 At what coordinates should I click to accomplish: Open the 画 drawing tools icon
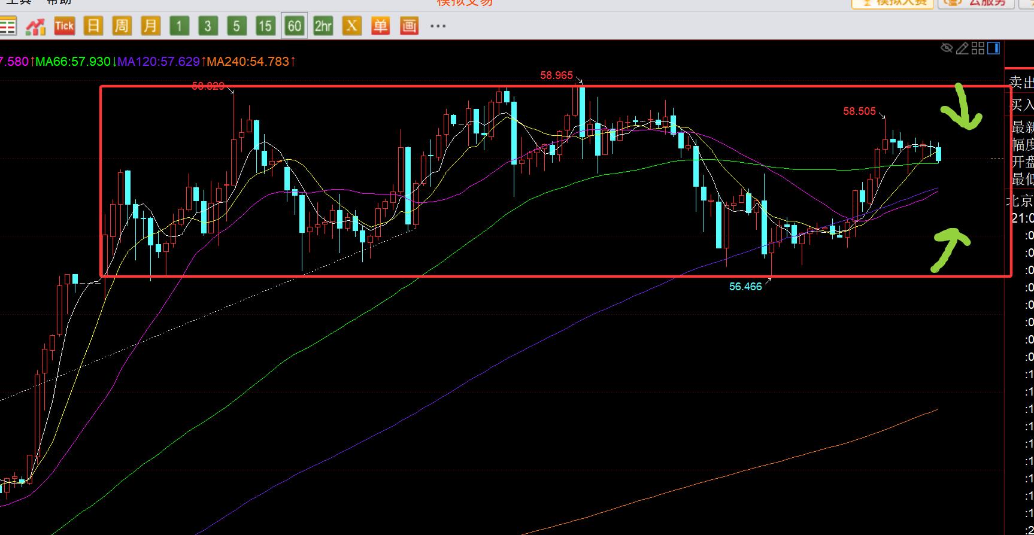point(409,26)
